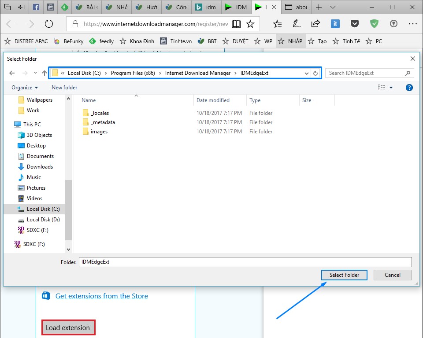
Task: Open the Edge Hub favorites list
Action: (x=277, y=24)
